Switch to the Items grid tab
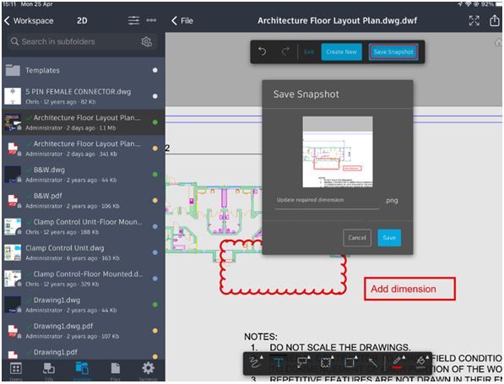 coord(15,370)
